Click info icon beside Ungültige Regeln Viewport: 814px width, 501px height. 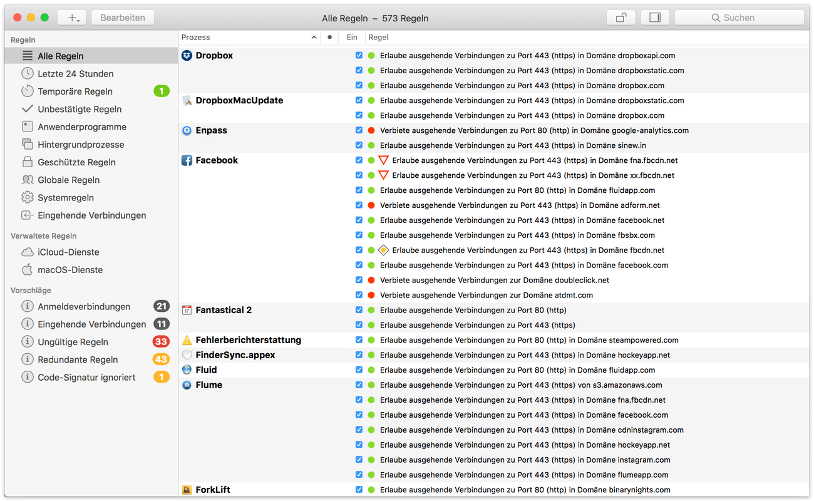pos(27,341)
